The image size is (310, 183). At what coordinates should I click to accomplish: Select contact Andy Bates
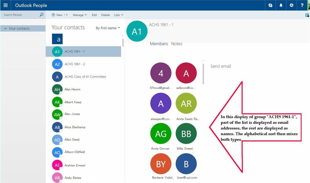83,178
